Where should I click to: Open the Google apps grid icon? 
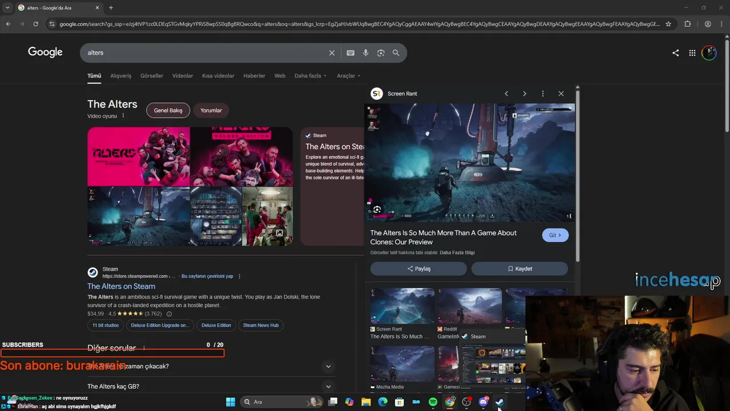coord(692,53)
